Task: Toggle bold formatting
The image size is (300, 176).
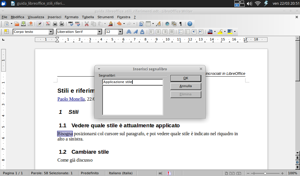Action: [x=129, y=32]
